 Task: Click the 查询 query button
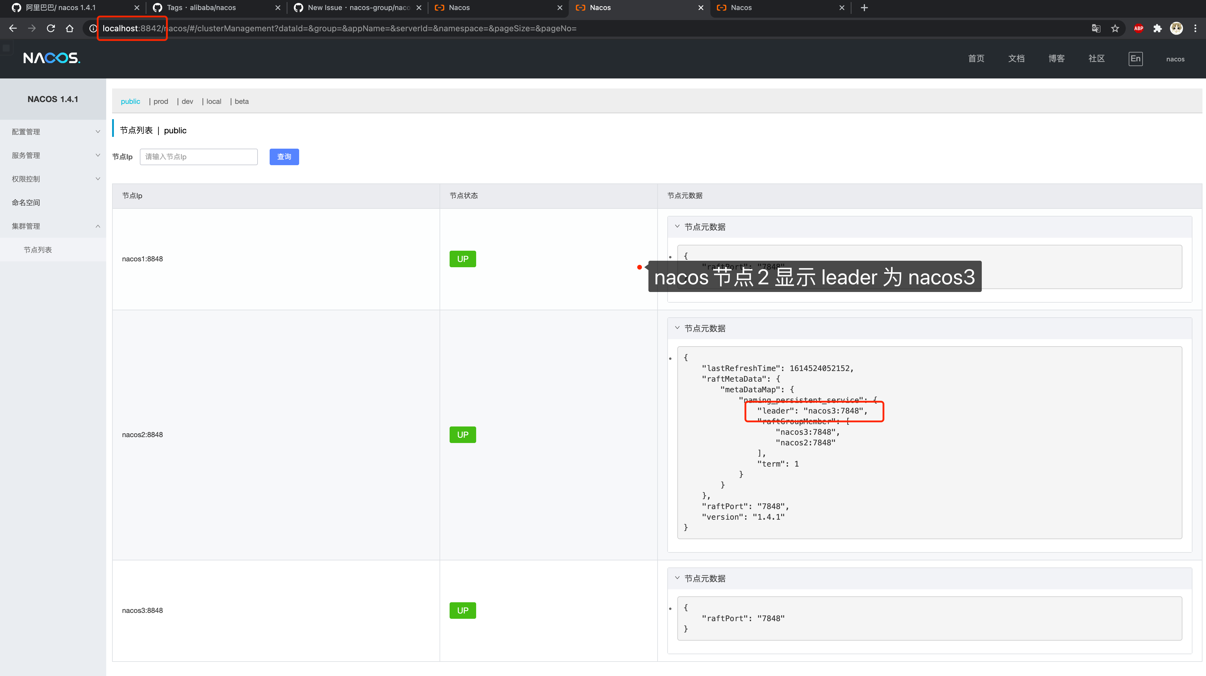tap(284, 157)
